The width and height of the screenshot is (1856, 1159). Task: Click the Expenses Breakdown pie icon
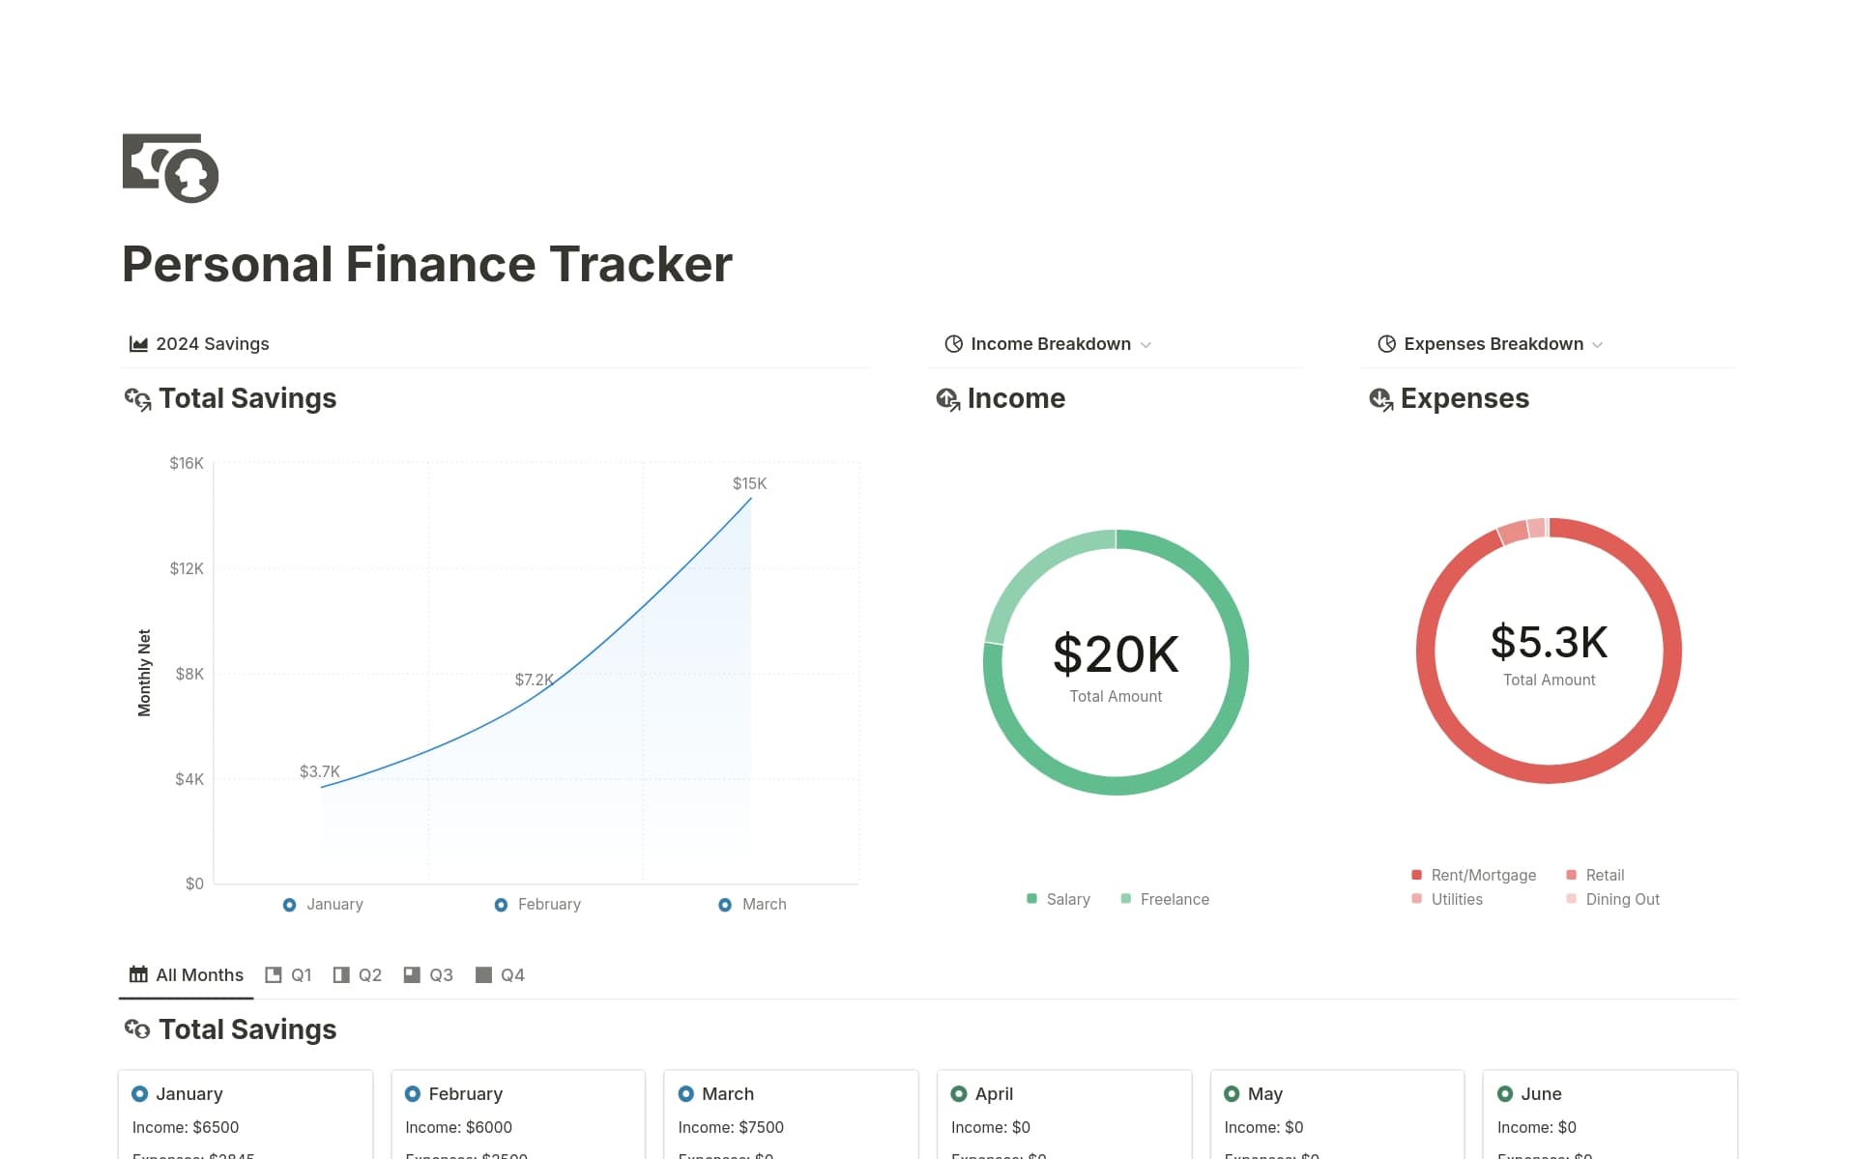click(1386, 344)
